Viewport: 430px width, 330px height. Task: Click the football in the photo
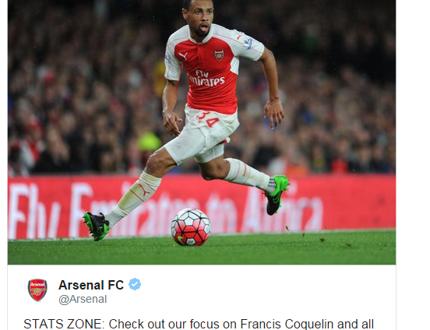click(x=191, y=227)
